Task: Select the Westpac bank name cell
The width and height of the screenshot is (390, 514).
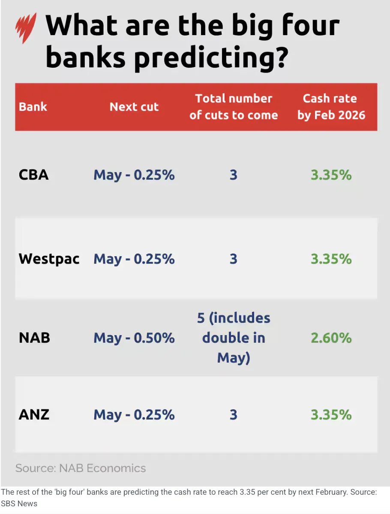Action: tap(49, 259)
